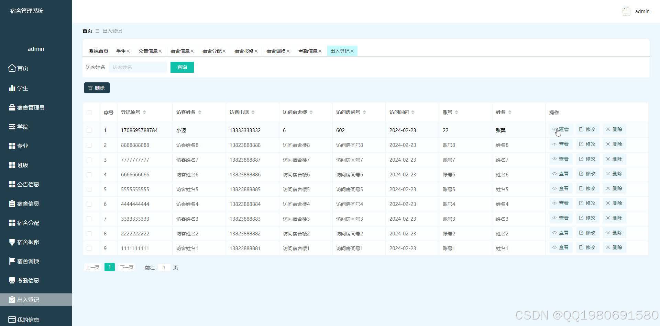Close the 宿舍报修 tab with its X
This screenshot has width=660, height=326.
tap(256, 51)
